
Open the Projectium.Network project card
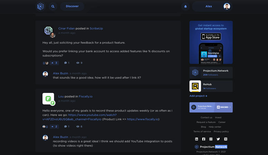click(211, 73)
